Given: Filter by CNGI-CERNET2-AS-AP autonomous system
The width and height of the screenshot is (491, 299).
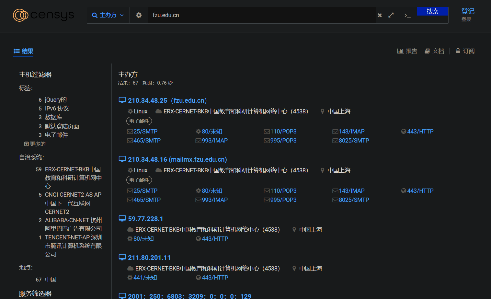Looking at the screenshot, I should (73, 203).
